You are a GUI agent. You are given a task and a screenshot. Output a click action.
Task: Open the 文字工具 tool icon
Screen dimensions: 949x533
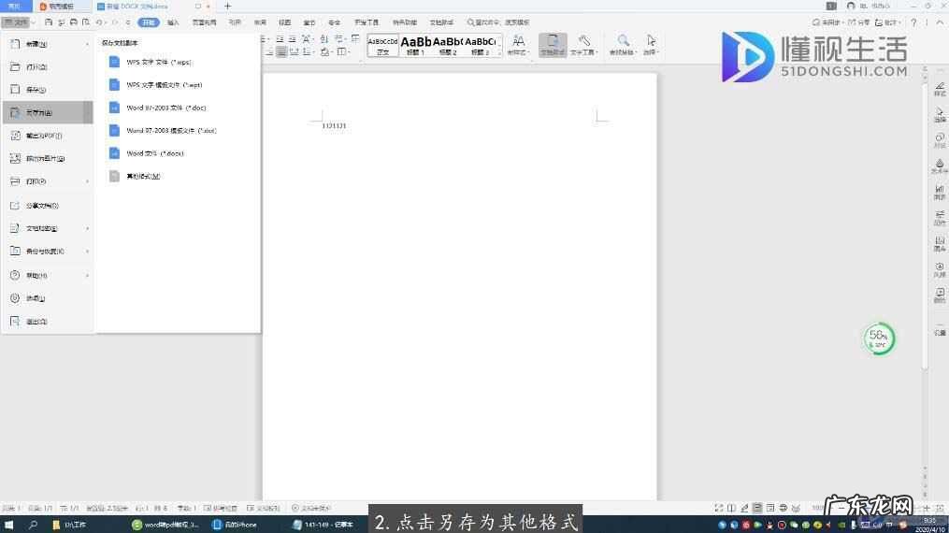pyautogui.click(x=583, y=41)
